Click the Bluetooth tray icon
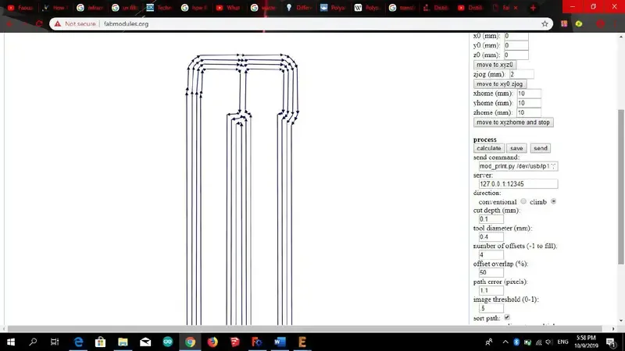The height and width of the screenshot is (351, 625). tap(516, 342)
